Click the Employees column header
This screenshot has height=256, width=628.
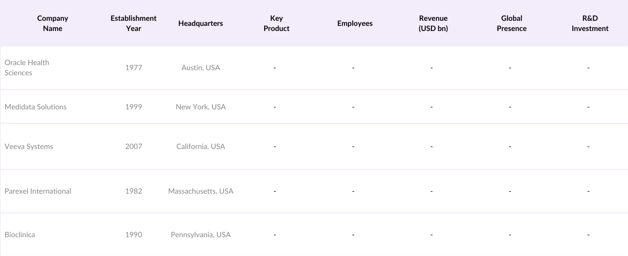[x=355, y=23]
